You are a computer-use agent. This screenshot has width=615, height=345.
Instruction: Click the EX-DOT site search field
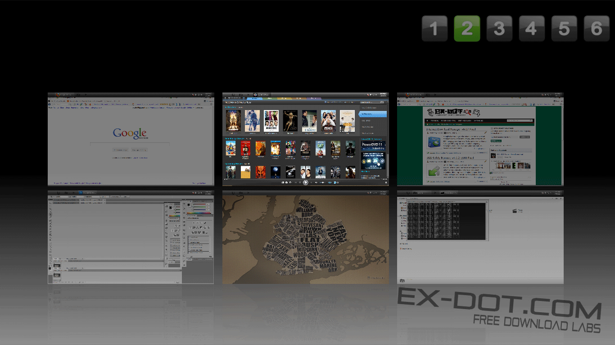pyautogui.click(x=520, y=121)
